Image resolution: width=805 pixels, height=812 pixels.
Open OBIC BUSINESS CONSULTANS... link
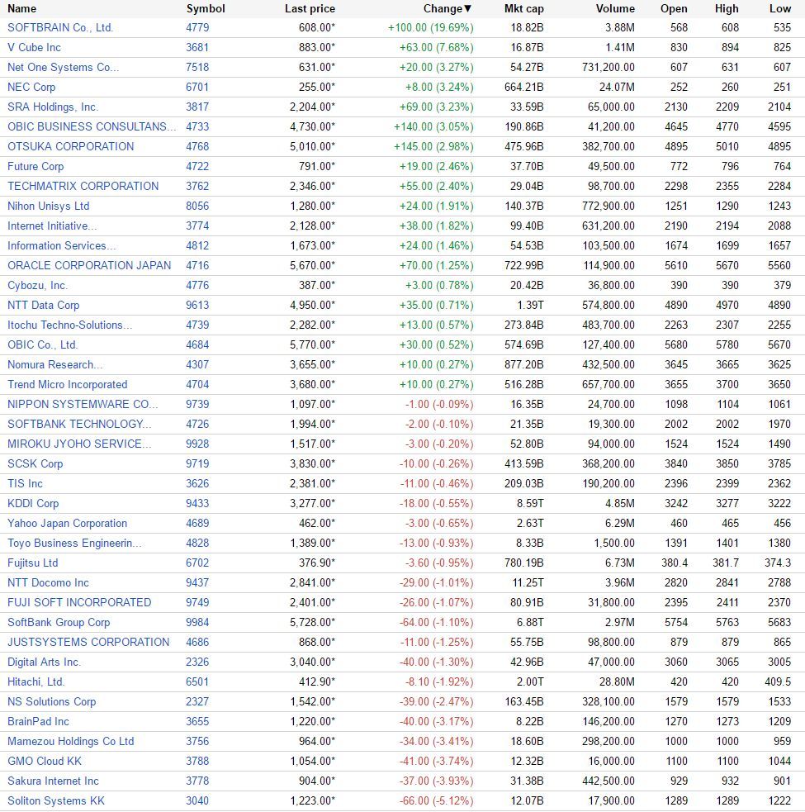pos(92,127)
